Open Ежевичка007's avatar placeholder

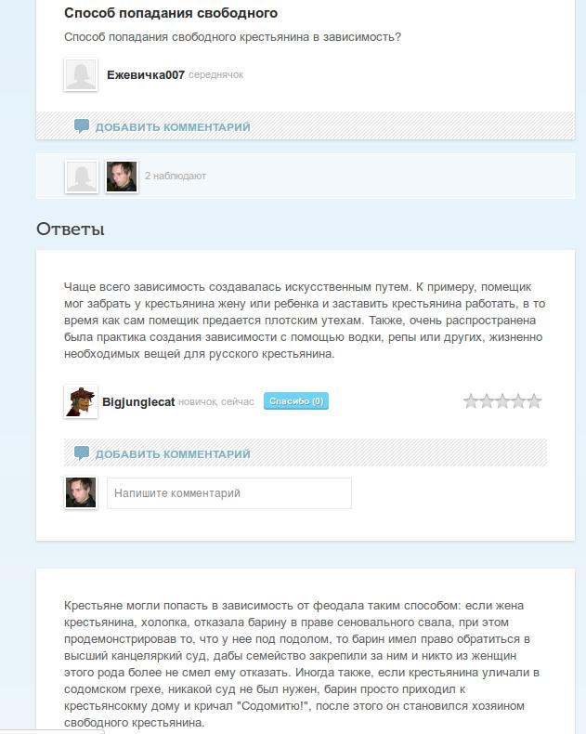pyautogui.click(x=81, y=74)
